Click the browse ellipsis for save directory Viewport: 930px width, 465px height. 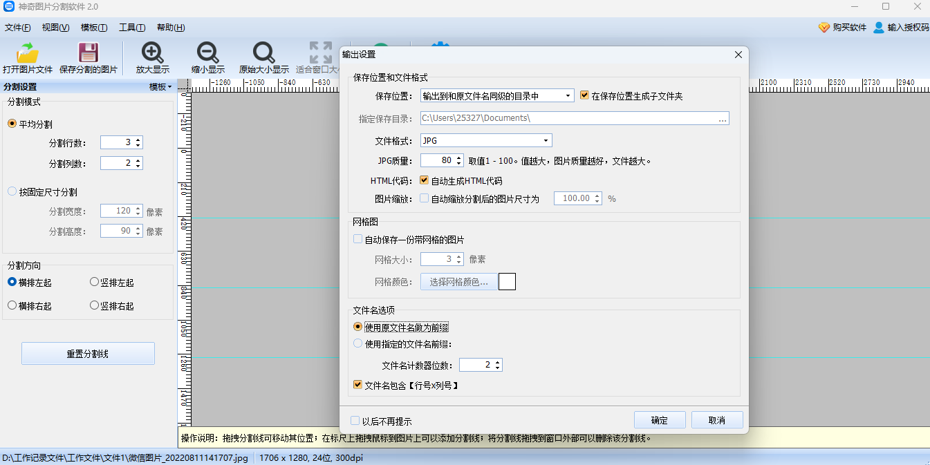click(723, 119)
